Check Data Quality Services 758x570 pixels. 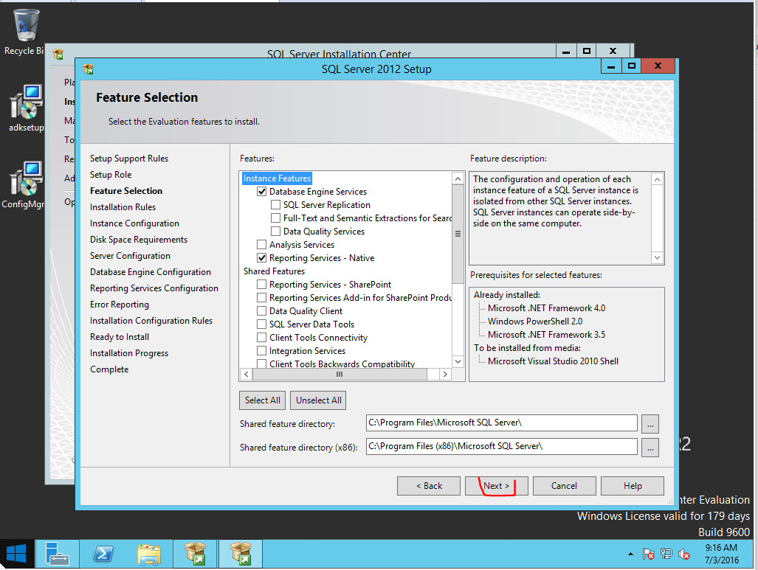(x=275, y=232)
